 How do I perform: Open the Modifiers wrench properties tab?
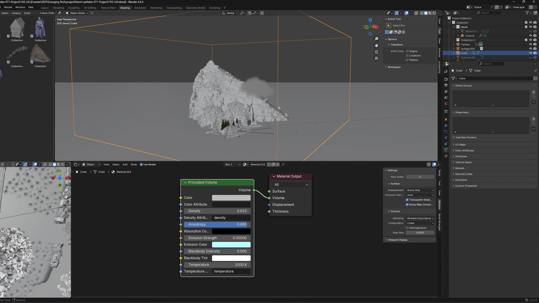(446, 125)
